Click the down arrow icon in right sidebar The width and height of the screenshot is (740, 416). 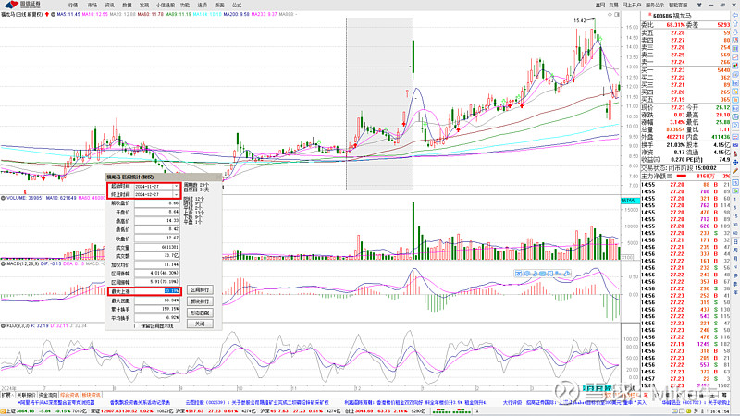[735, 32]
